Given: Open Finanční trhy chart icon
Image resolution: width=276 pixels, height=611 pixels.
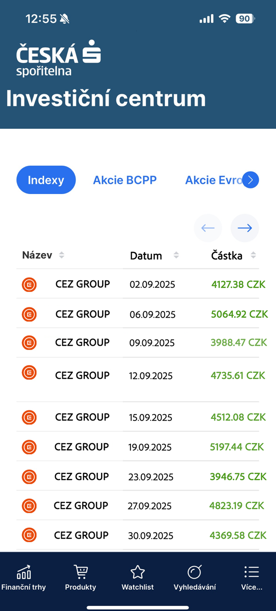Looking at the screenshot, I should point(24,572).
